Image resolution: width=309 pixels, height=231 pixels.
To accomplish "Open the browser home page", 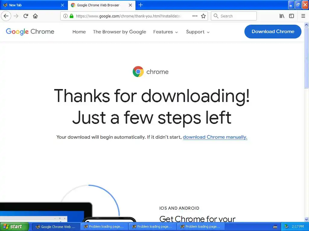I will click(x=35, y=16).
